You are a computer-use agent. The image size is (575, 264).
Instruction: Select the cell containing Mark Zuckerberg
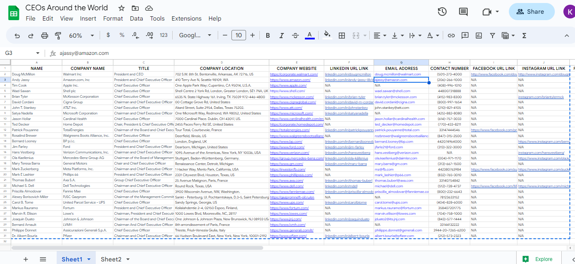pyautogui.click(x=36, y=169)
